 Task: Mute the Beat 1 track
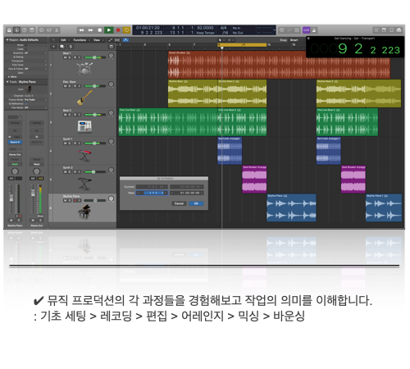click(65, 57)
